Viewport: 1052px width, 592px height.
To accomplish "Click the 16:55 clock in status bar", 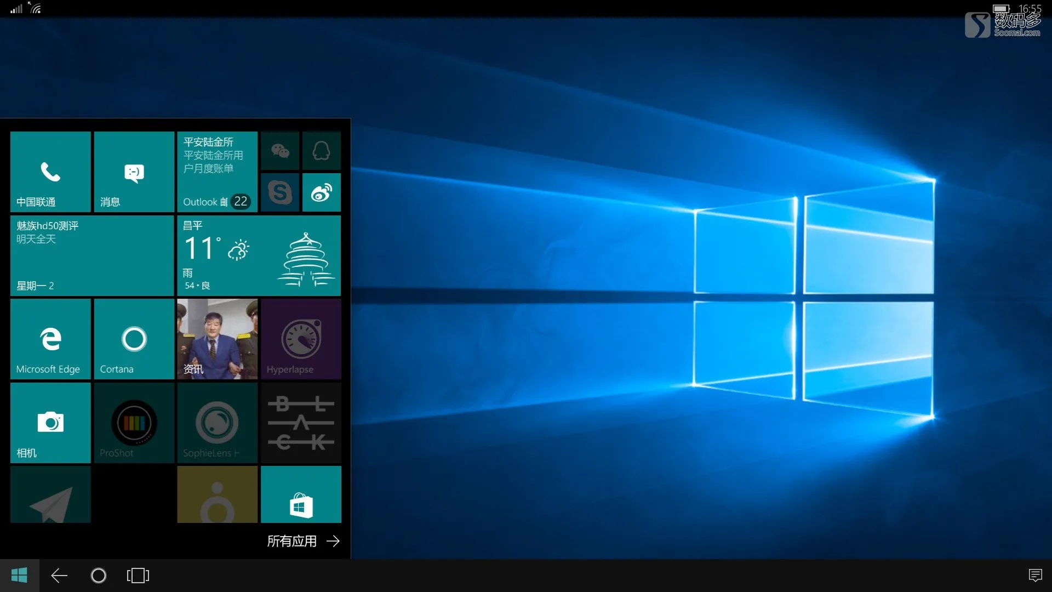I will pyautogui.click(x=1030, y=9).
